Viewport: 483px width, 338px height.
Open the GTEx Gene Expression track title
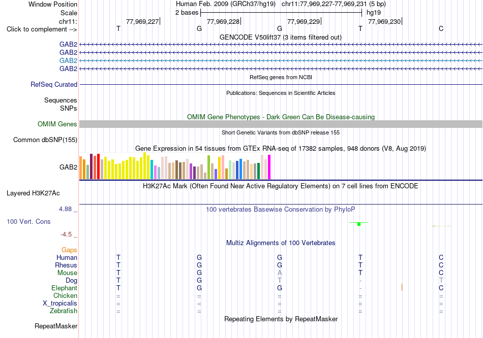(x=281, y=149)
